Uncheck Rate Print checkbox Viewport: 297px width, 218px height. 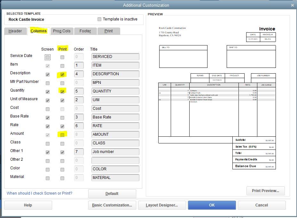[x=62, y=126]
